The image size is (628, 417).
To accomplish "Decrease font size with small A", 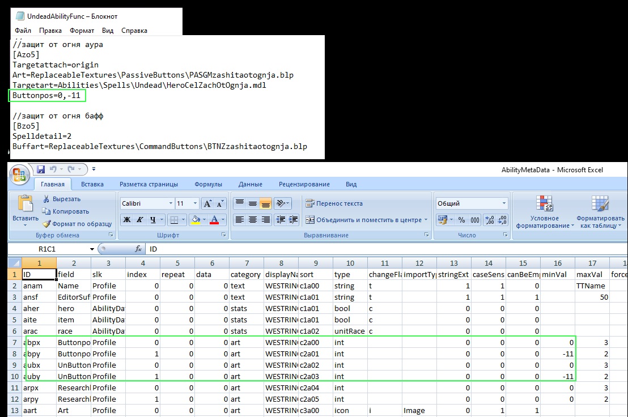I will (x=220, y=203).
